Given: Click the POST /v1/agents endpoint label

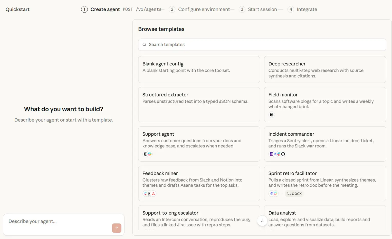Looking at the screenshot, I should (142, 9).
